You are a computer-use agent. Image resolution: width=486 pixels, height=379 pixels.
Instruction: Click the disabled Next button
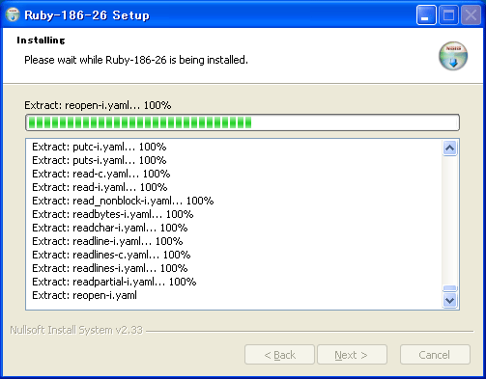pyautogui.click(x=352, y=355)
